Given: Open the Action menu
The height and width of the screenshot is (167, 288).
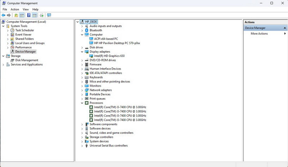Looking at the screenshot, I should (x=15, y=9).
